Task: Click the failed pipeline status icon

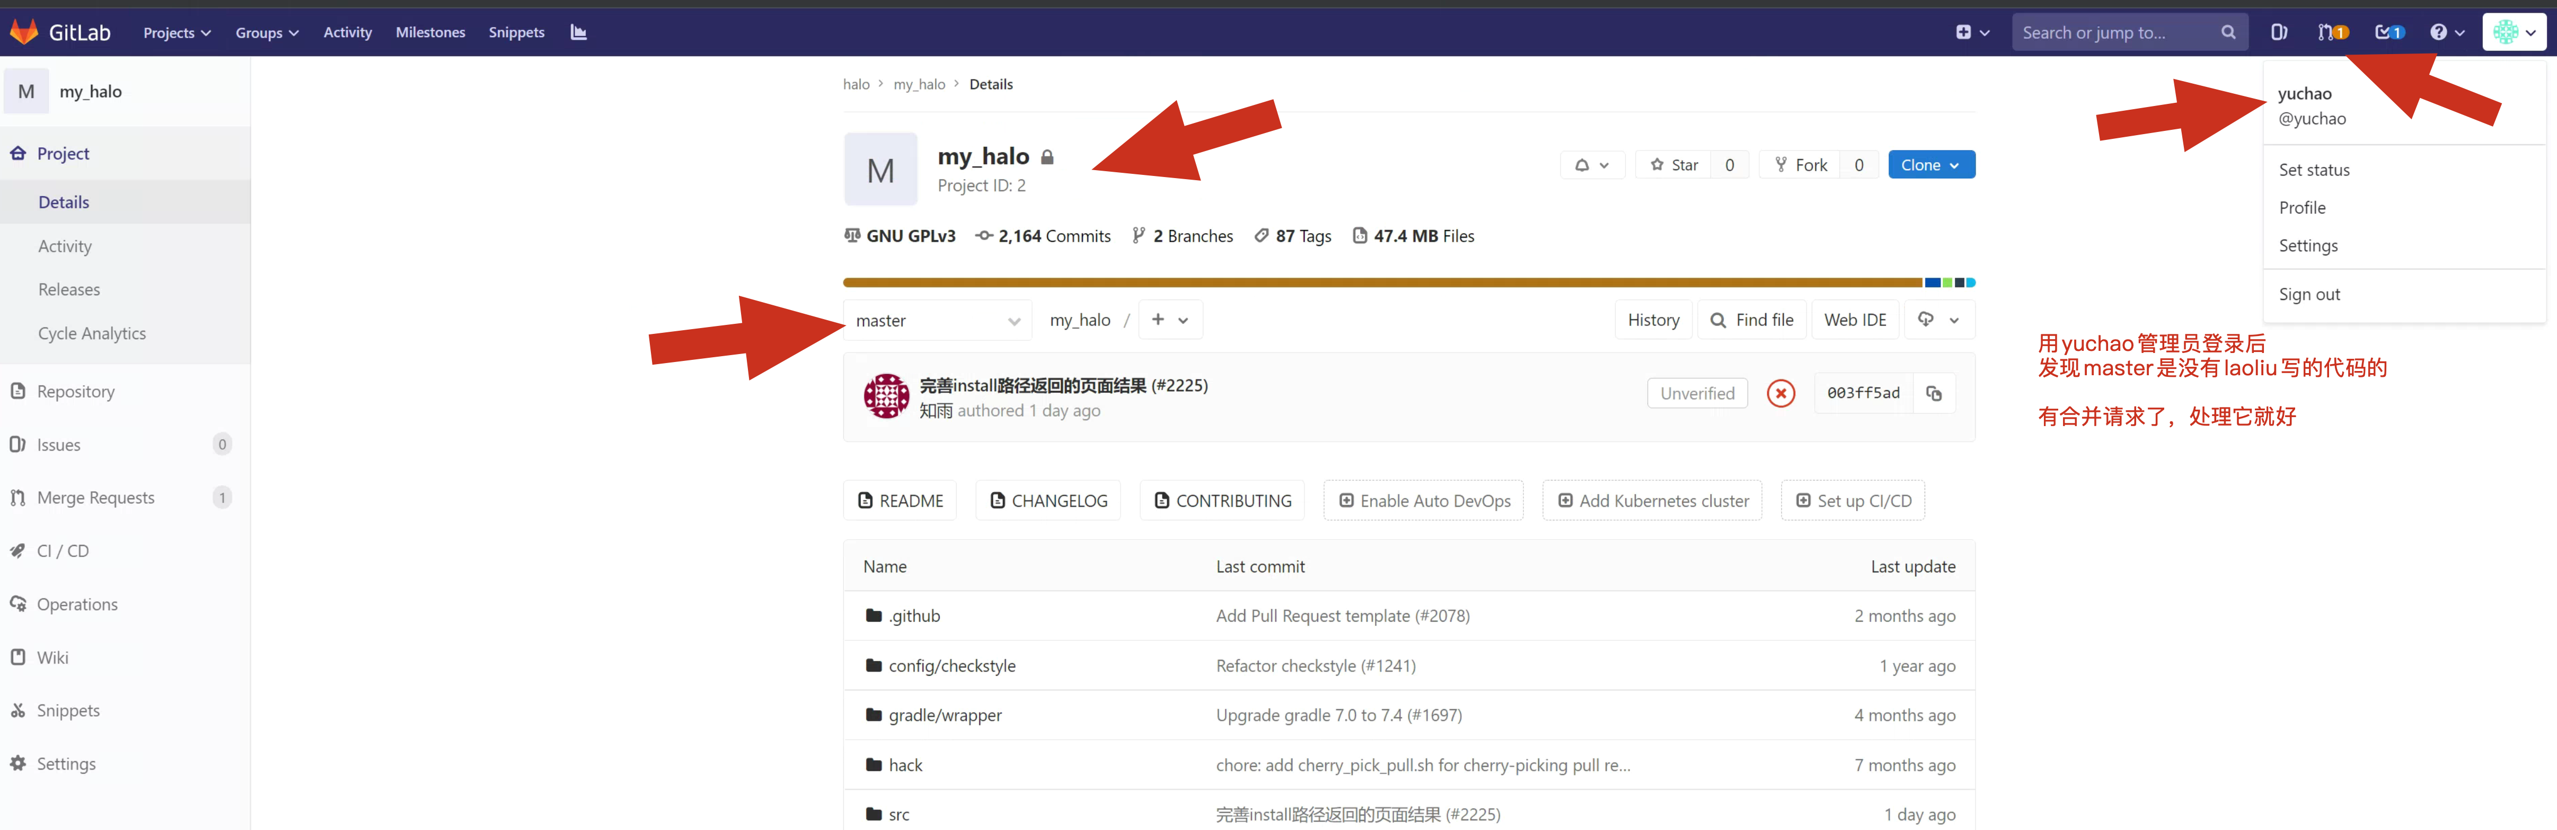Action: (1781, 393)
